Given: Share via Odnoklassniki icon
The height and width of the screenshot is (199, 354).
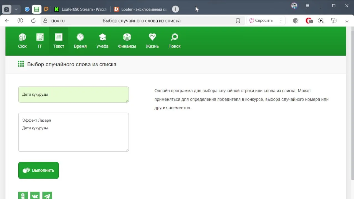Looking at the screenshot, I should pos(23,196).
